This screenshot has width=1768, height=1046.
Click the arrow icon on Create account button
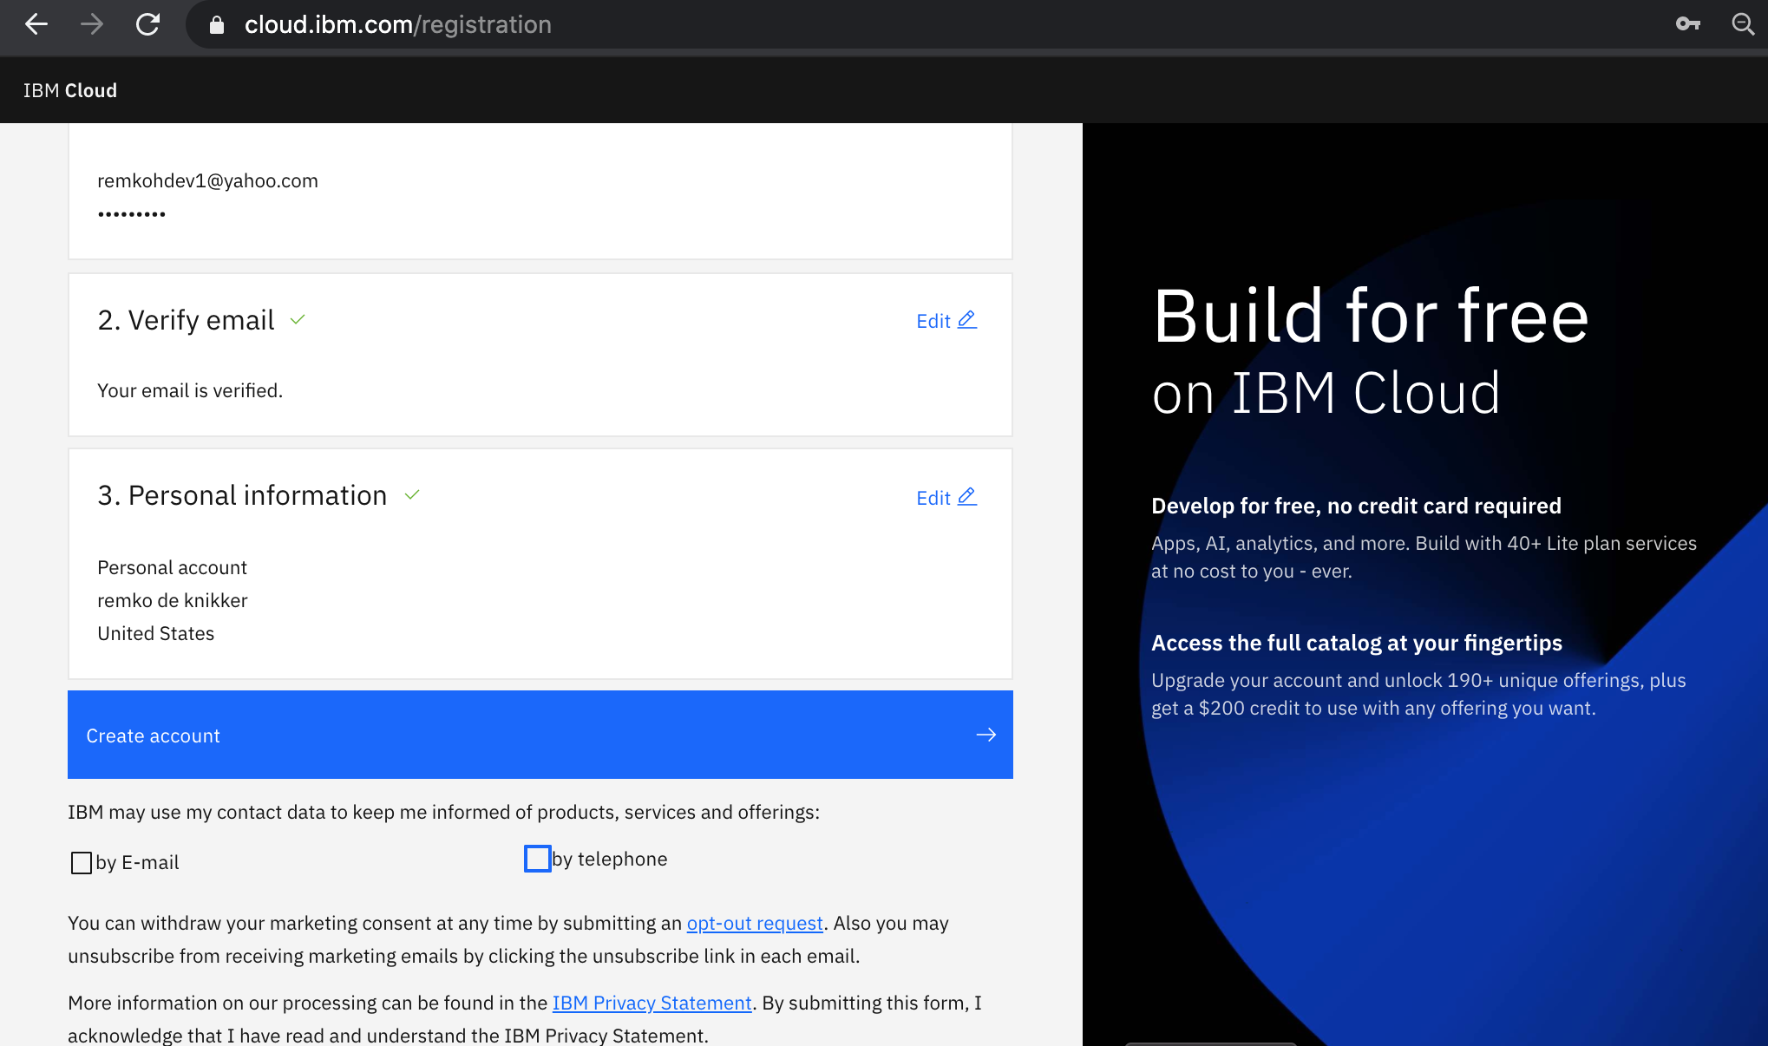pos(986,735)
